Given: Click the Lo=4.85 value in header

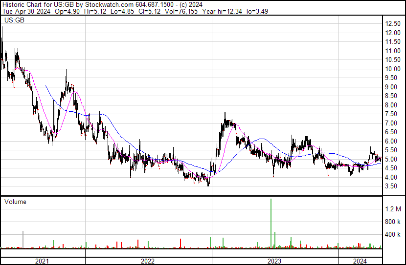Looking at the screenshot, I should tap(122, 11).
